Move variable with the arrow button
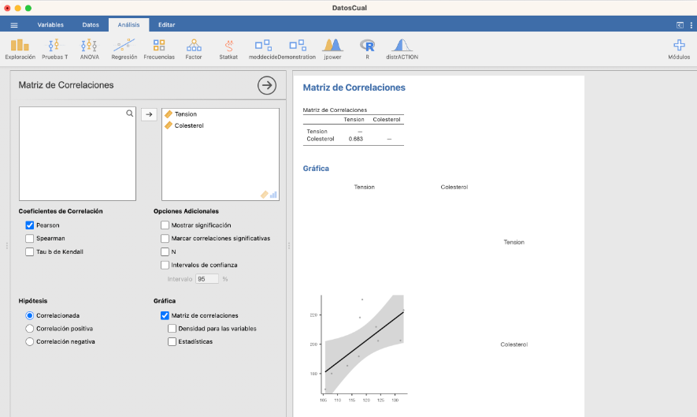The width and height of the screenshot is (697, 417). tap(149, 114)
